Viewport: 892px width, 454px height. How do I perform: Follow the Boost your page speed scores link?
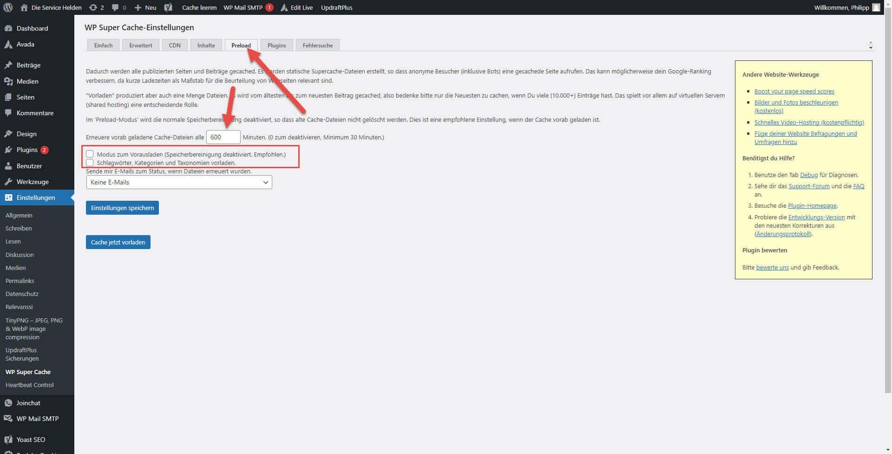click(x=794, y=91)
